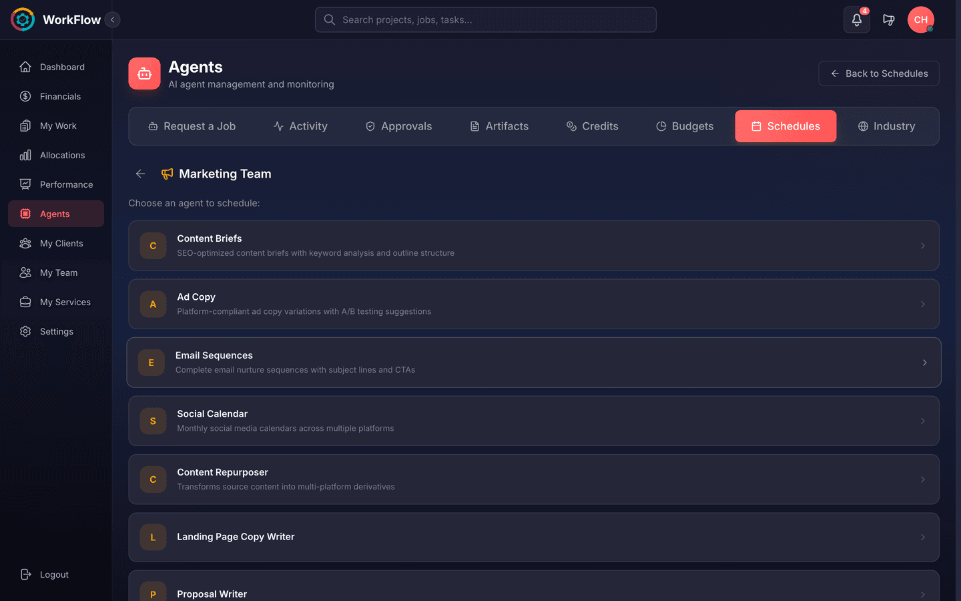Click the Ad Copy A avatar
Screen dimensions: 961x601
[x=153, y=304]
